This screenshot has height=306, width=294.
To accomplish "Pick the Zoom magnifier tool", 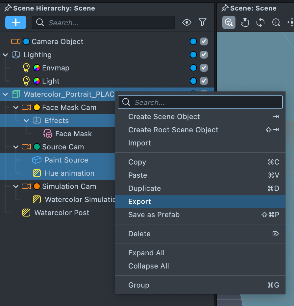I will [x=276, y=22].
